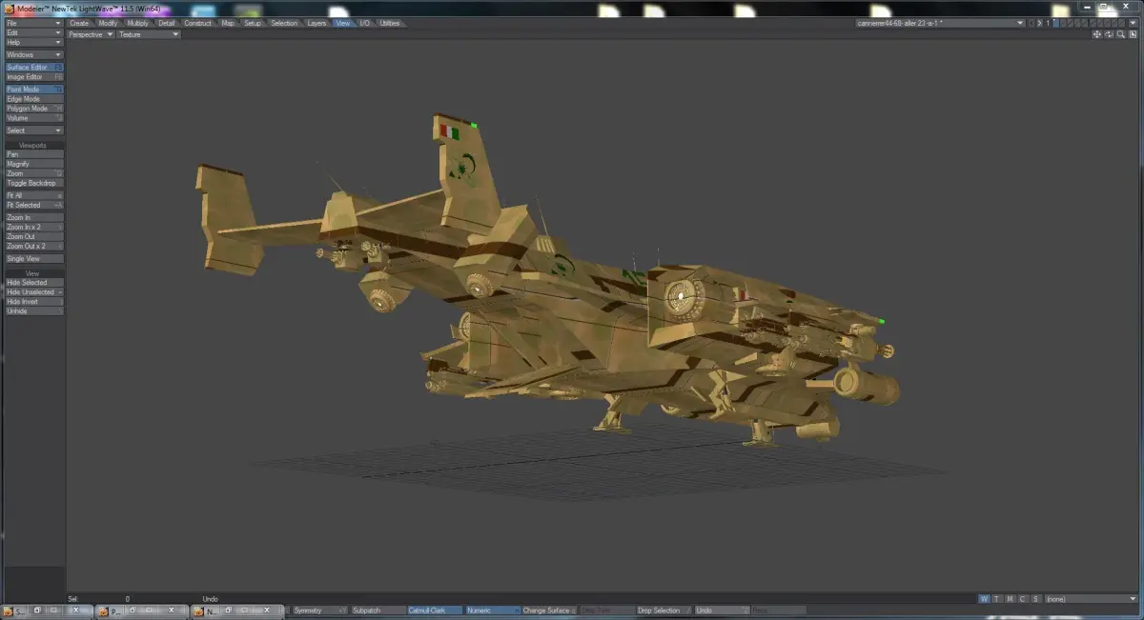Click the viewport move (pan) icon
Screen dimensions: 1144x620
(1097, 34)
